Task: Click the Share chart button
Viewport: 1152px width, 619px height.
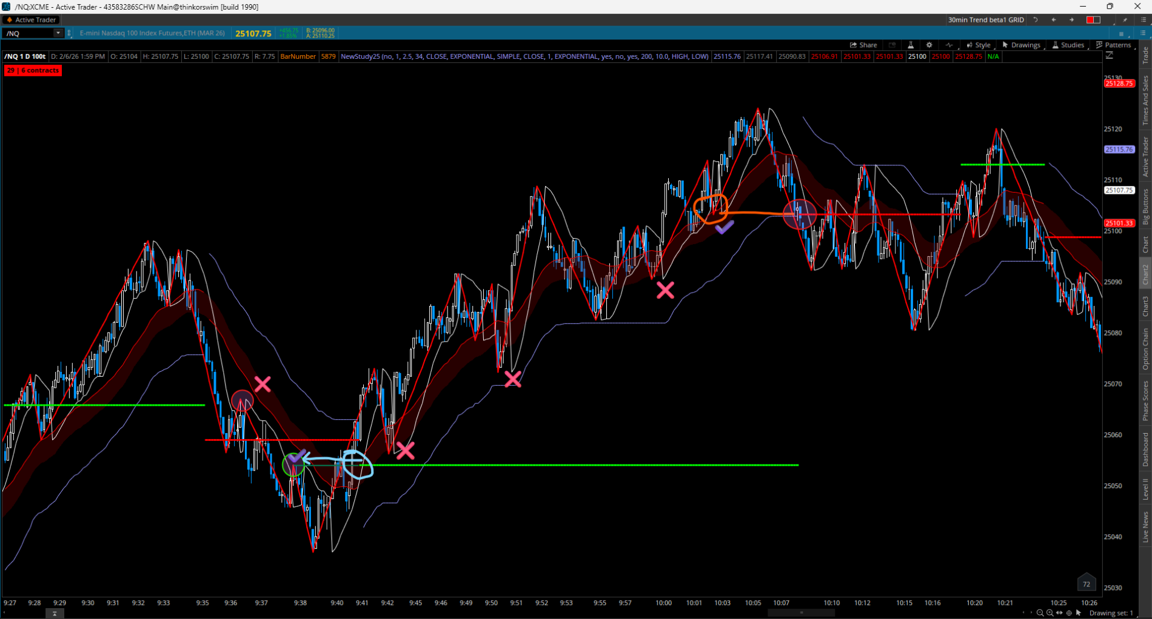Action: (x=863, y=45)
